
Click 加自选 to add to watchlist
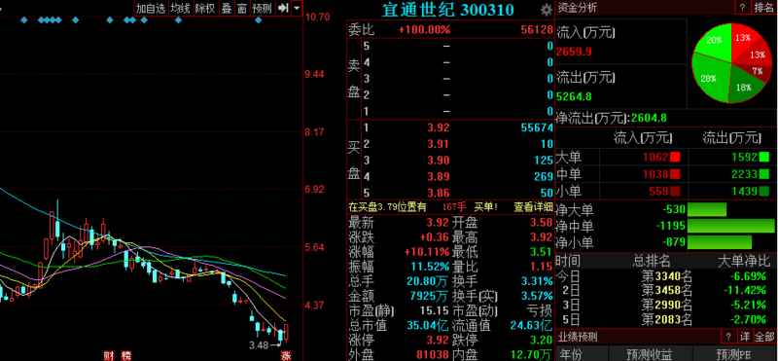(x=151, y=8)
